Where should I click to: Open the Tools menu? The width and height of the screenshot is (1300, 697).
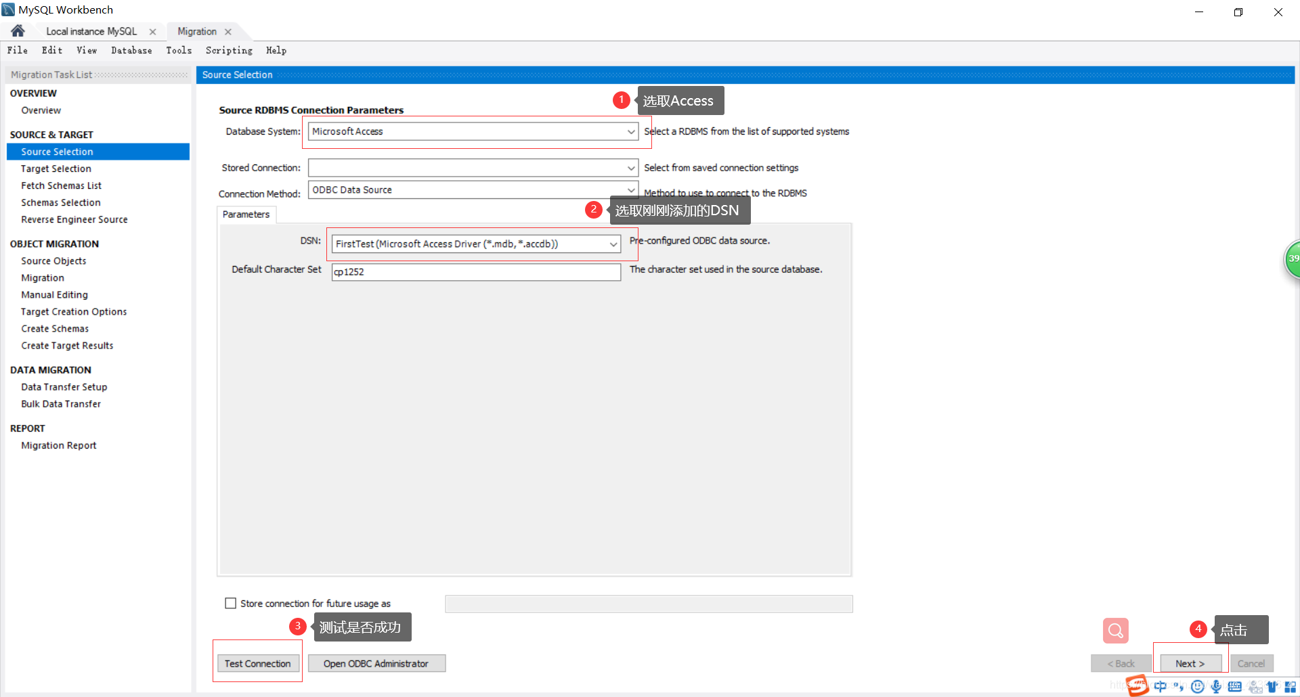(x=179, y=50)
